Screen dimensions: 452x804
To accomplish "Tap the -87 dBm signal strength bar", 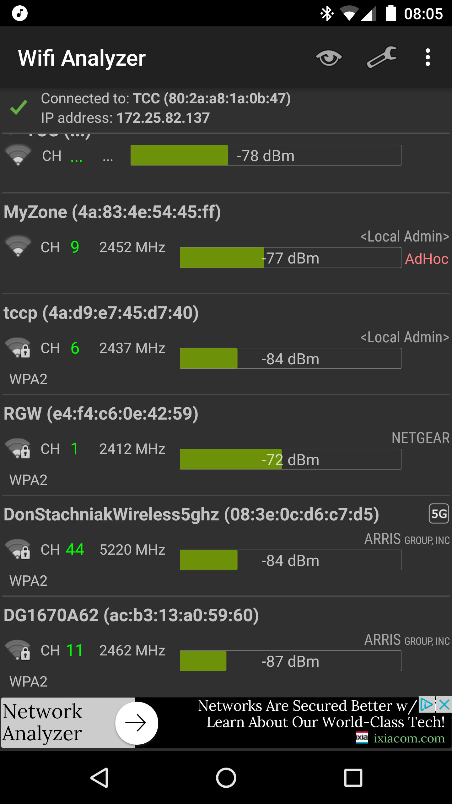I will (290, 661).
